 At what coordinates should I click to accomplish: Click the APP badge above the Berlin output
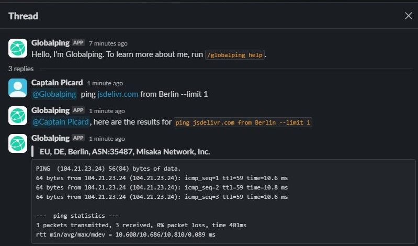coord(78,138)
